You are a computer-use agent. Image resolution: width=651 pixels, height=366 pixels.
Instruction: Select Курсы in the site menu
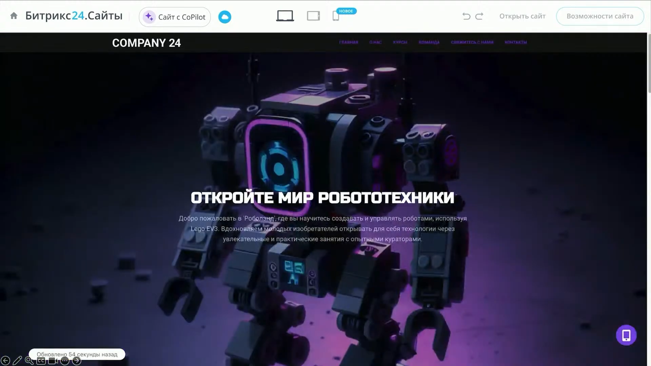pos(400,42)
